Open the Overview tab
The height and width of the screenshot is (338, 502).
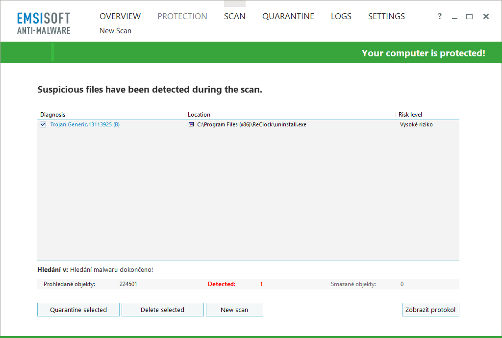120,16
